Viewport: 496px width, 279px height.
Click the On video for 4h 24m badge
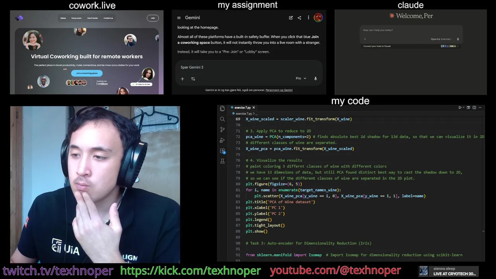coord(141,84)
